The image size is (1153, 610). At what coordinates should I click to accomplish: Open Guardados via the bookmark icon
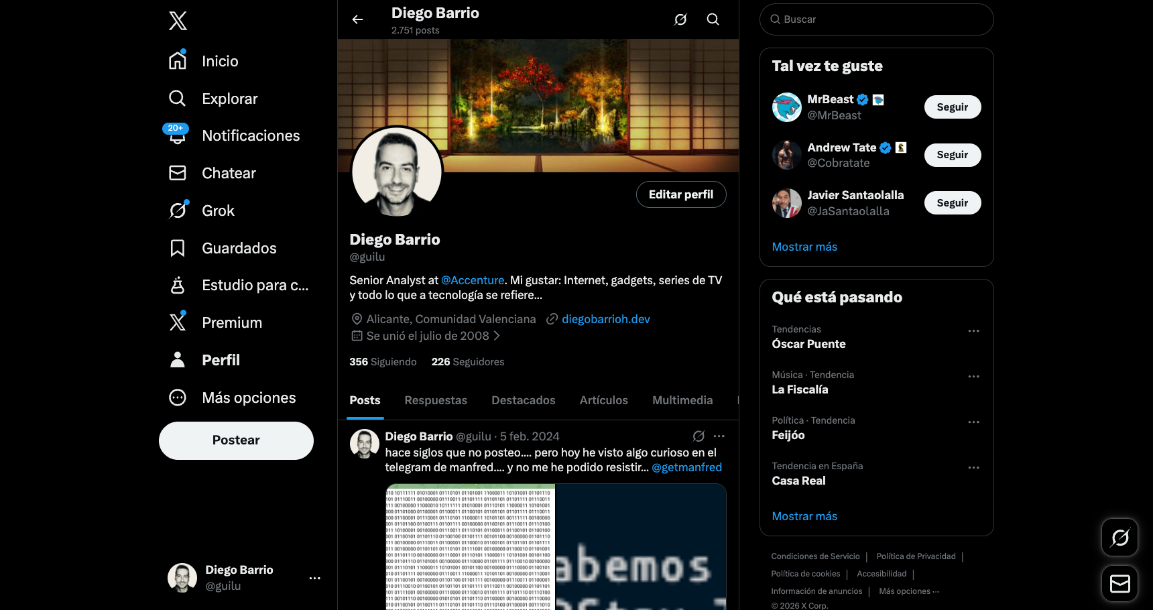coord(178,247)
